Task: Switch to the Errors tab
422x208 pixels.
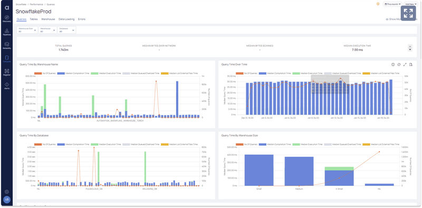Action: click(82, 19)
